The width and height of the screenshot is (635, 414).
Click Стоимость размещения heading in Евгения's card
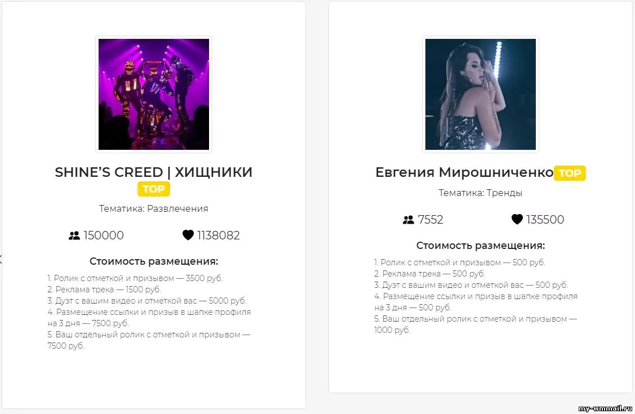click(x=480, y=246)
